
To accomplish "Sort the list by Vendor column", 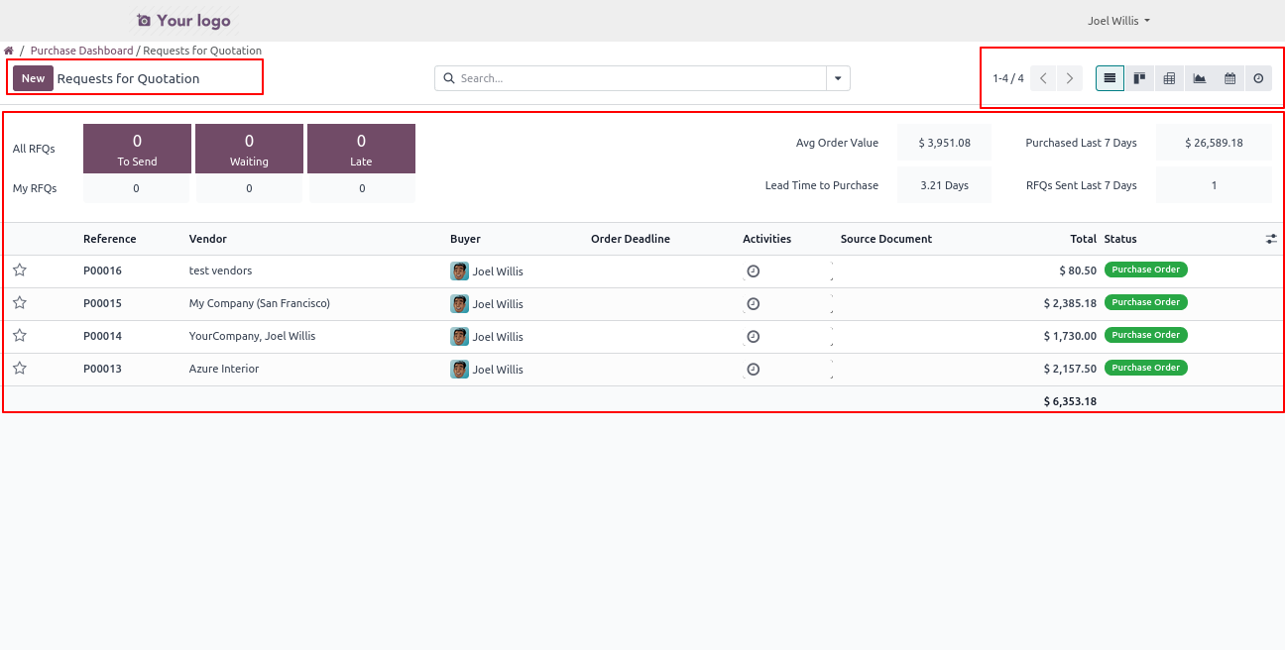I will [x=208, y=239].
